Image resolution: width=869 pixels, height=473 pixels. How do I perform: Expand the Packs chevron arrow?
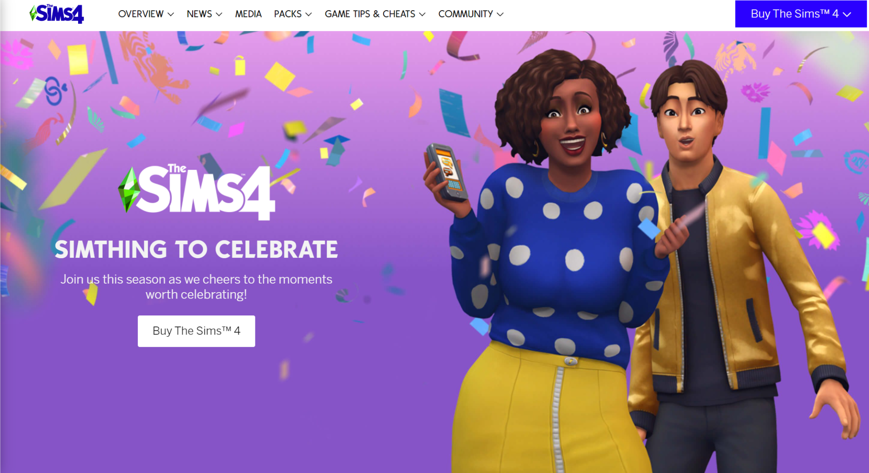[308, 14]
